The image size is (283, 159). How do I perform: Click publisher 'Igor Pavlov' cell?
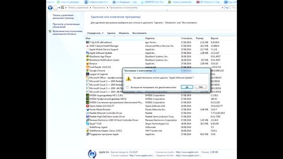151,42
